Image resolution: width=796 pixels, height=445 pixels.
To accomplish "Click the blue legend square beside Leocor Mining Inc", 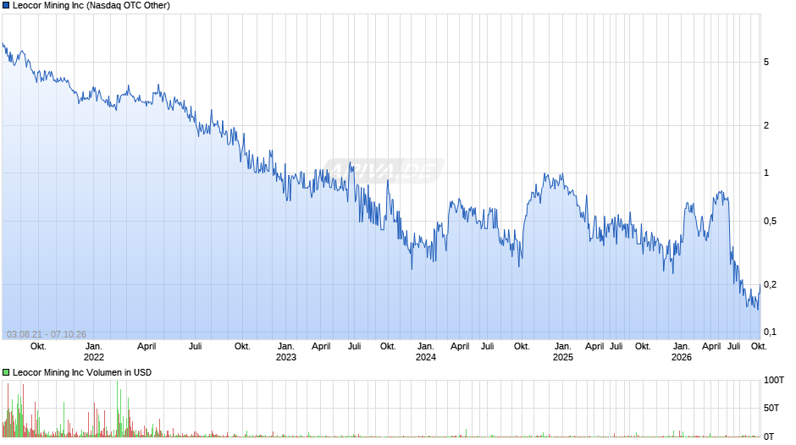I will click(6, 6).
